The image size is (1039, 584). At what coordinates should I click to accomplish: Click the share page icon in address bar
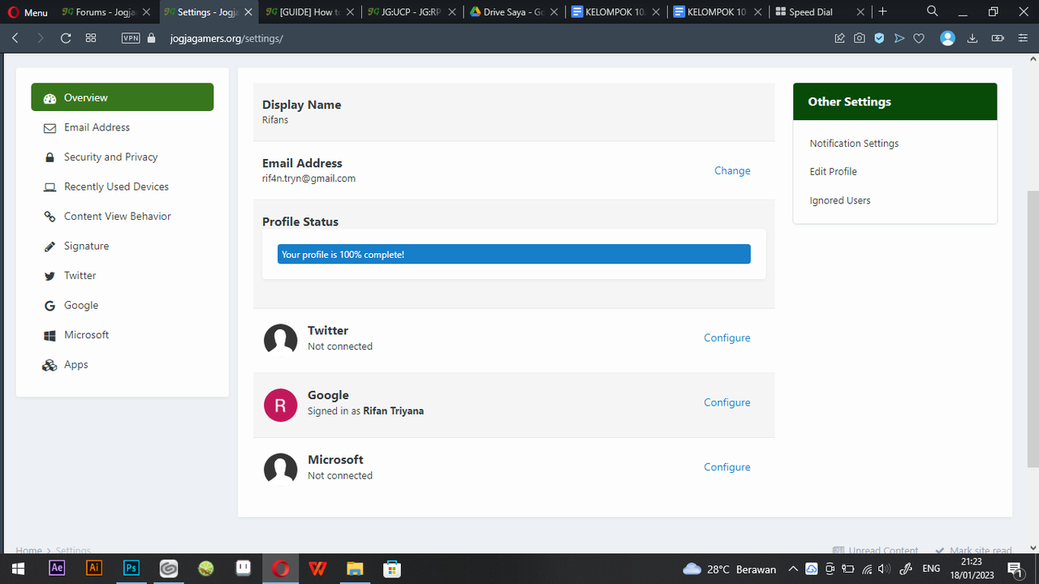840,38
